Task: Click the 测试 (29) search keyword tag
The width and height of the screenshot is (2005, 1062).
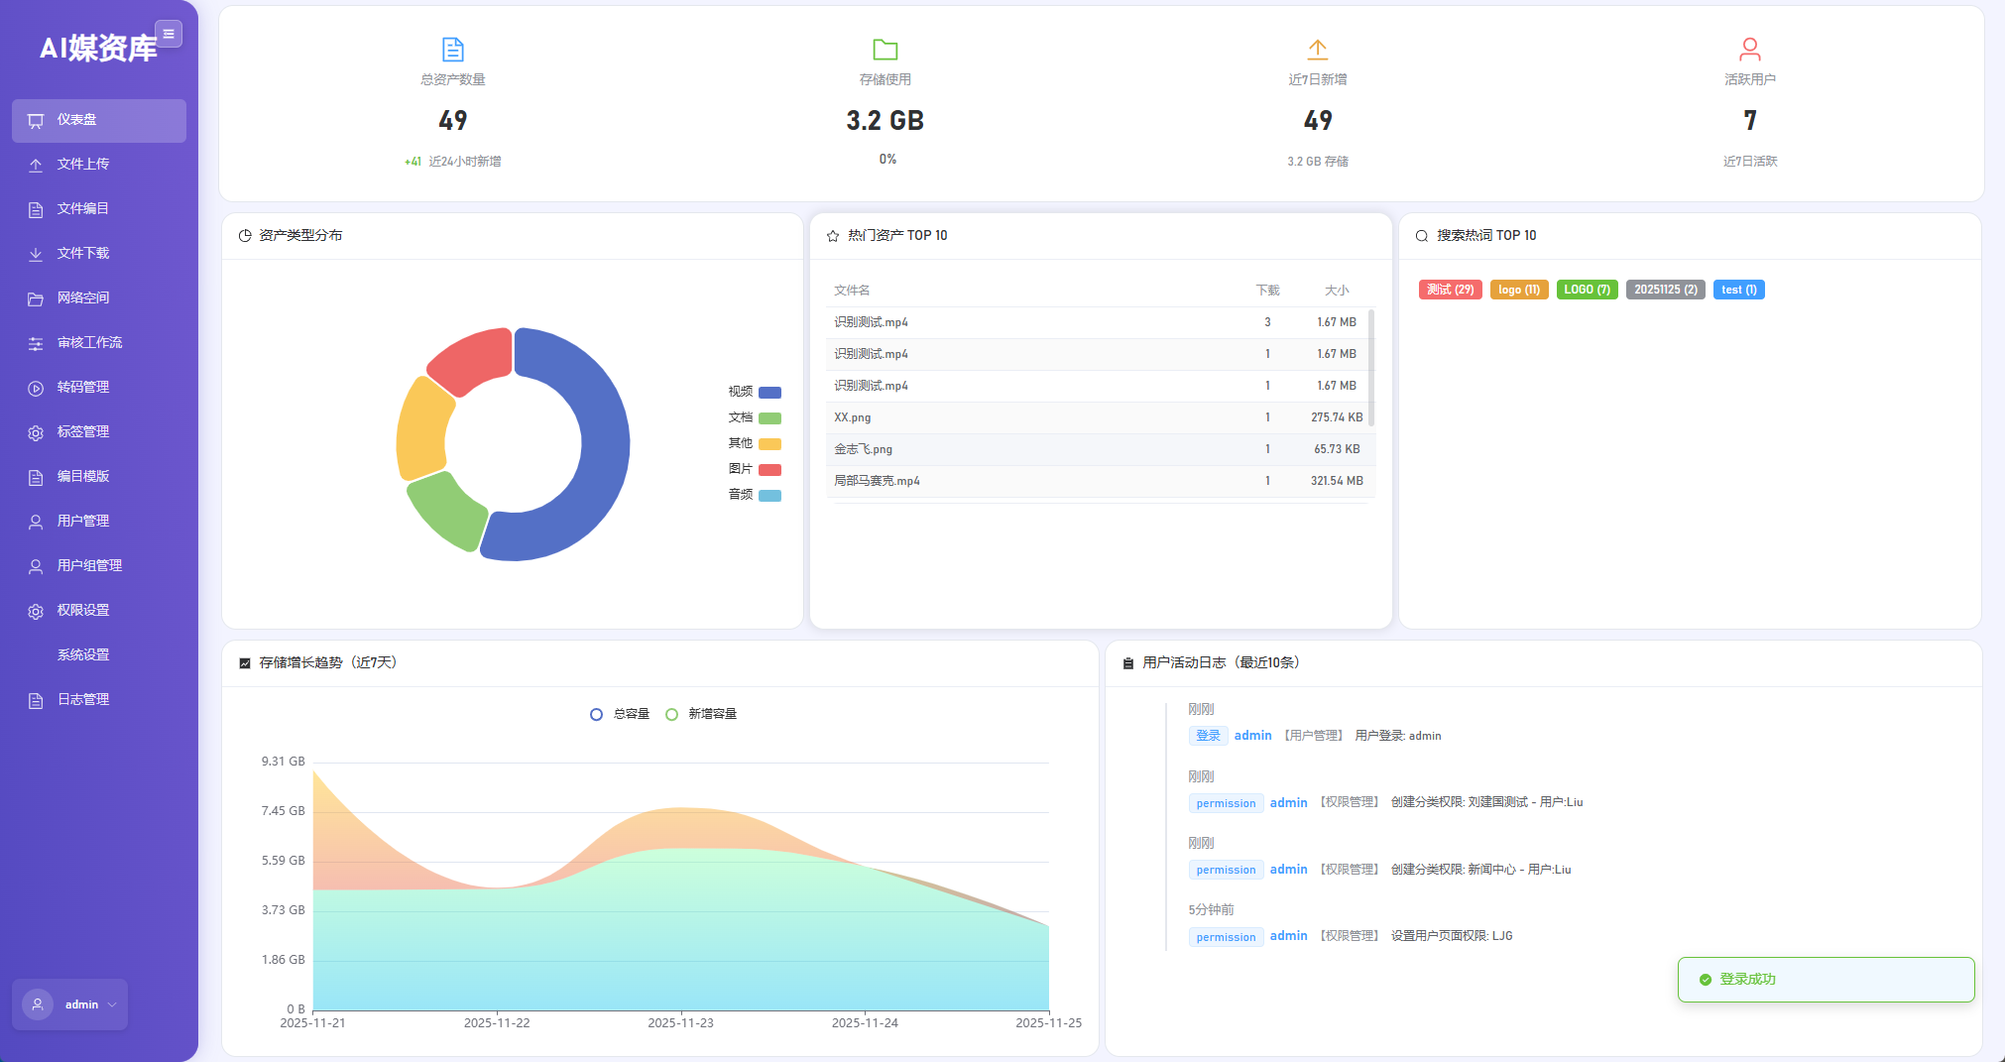Action: coord(1450,290)
